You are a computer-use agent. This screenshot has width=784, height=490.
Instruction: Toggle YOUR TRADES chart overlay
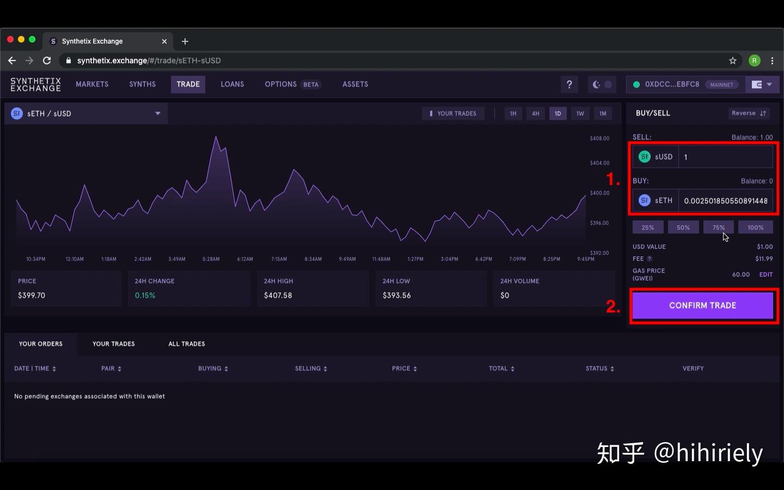453,113
